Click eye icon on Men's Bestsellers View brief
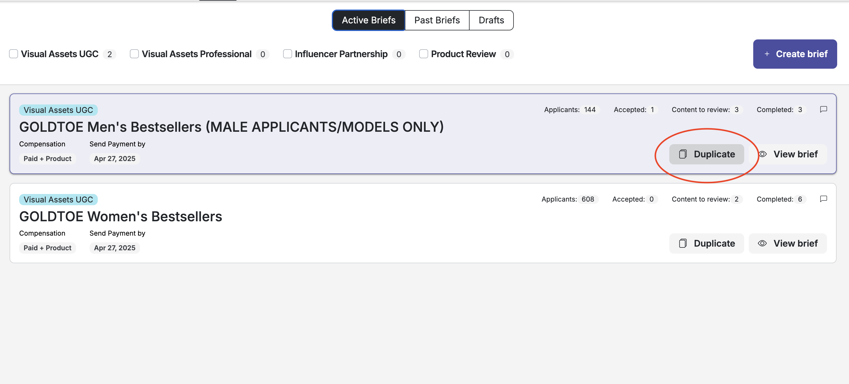Screen dimensions: 849x384 click(x=763, y=154)
